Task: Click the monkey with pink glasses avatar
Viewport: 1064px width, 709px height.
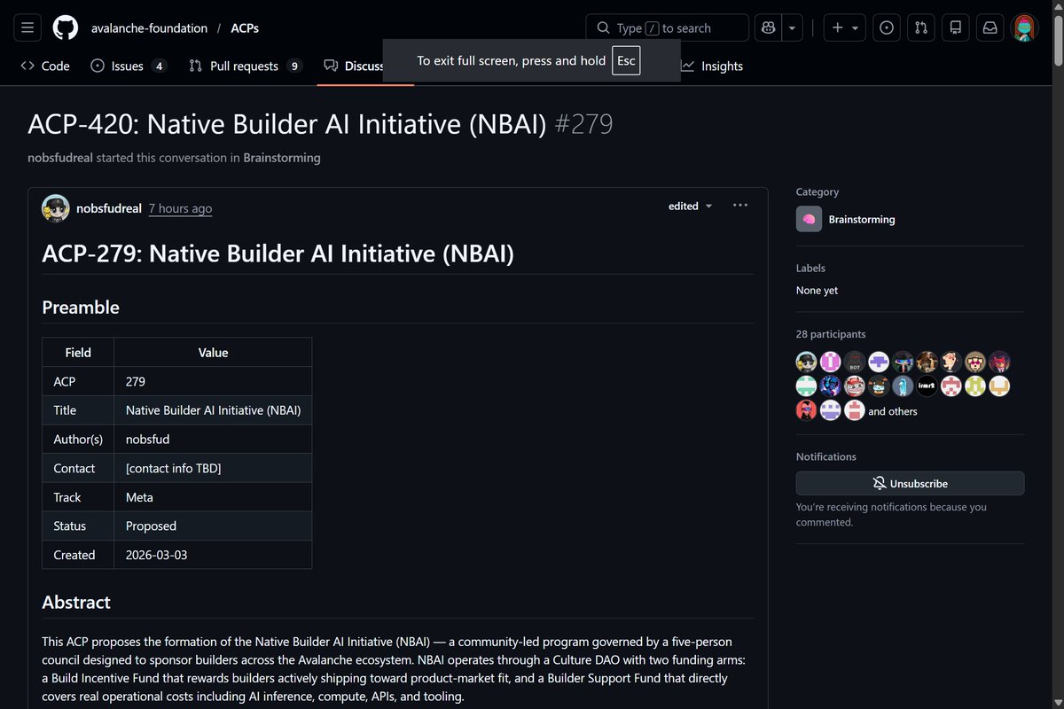Action: tap(974, 362)
